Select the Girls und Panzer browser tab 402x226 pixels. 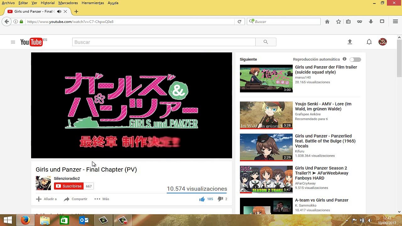[x=37, y=12]
